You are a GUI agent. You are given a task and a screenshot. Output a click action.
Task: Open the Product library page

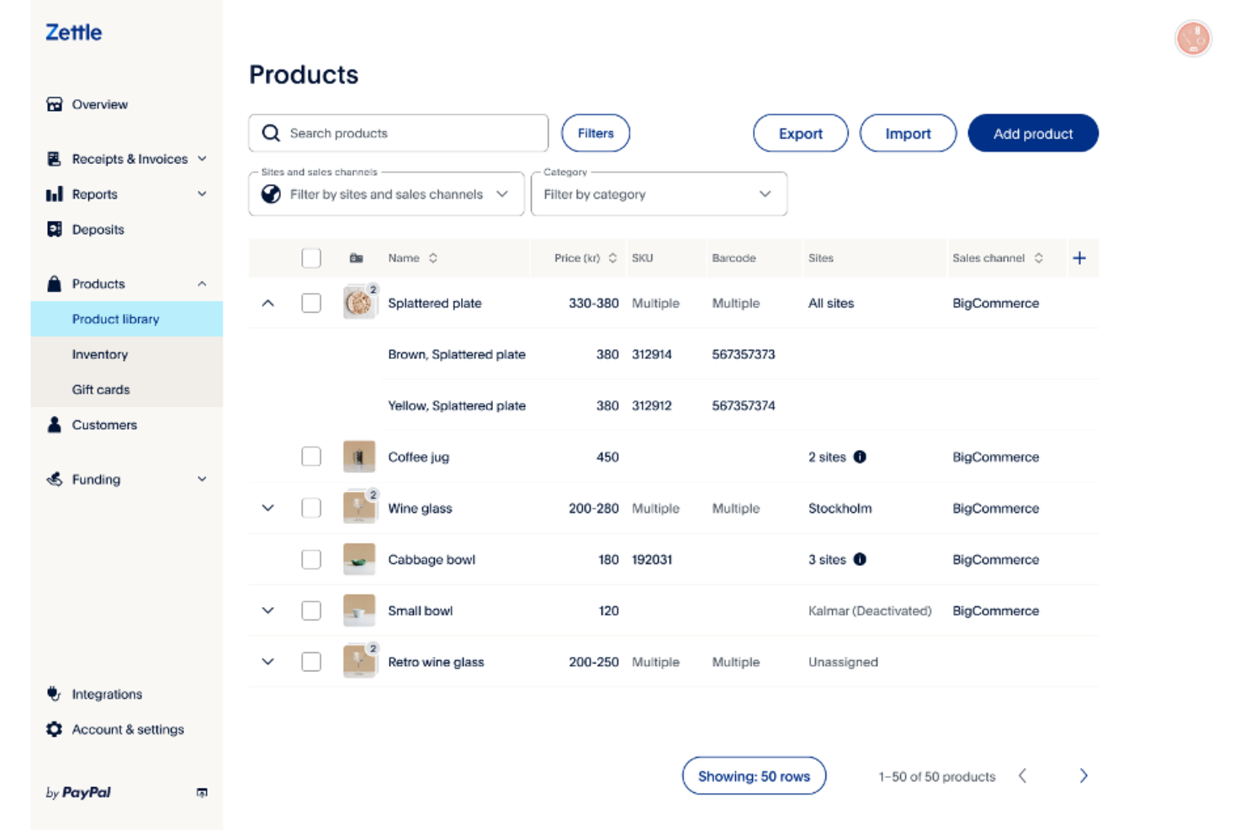115,319
